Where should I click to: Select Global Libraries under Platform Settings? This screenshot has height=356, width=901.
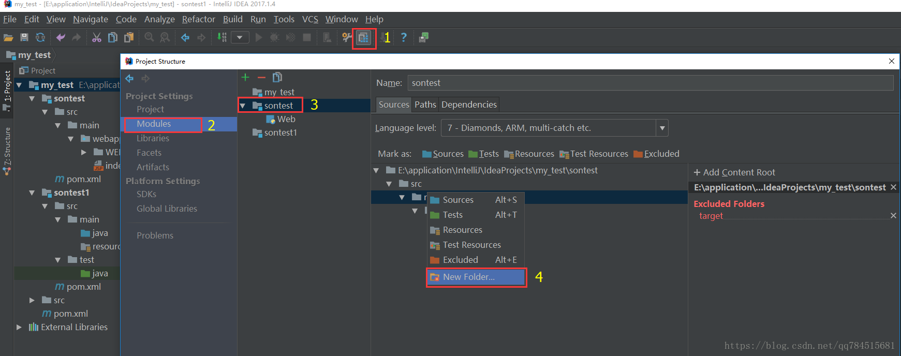[x=167, y=209]
